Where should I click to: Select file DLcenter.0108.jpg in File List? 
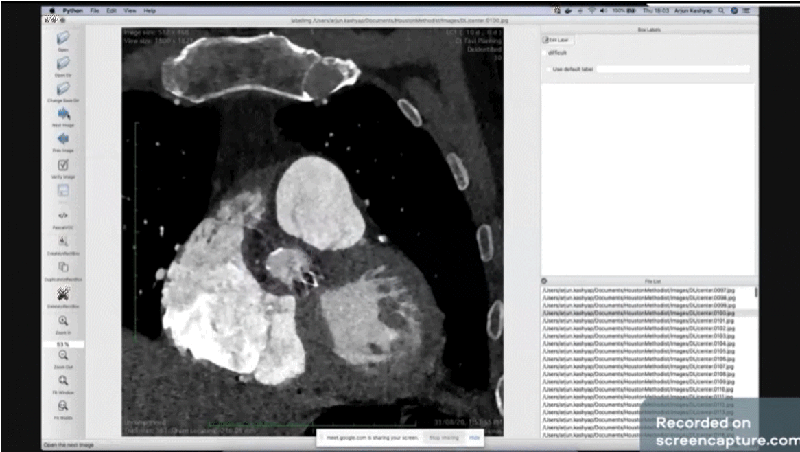tap(638, 374)
